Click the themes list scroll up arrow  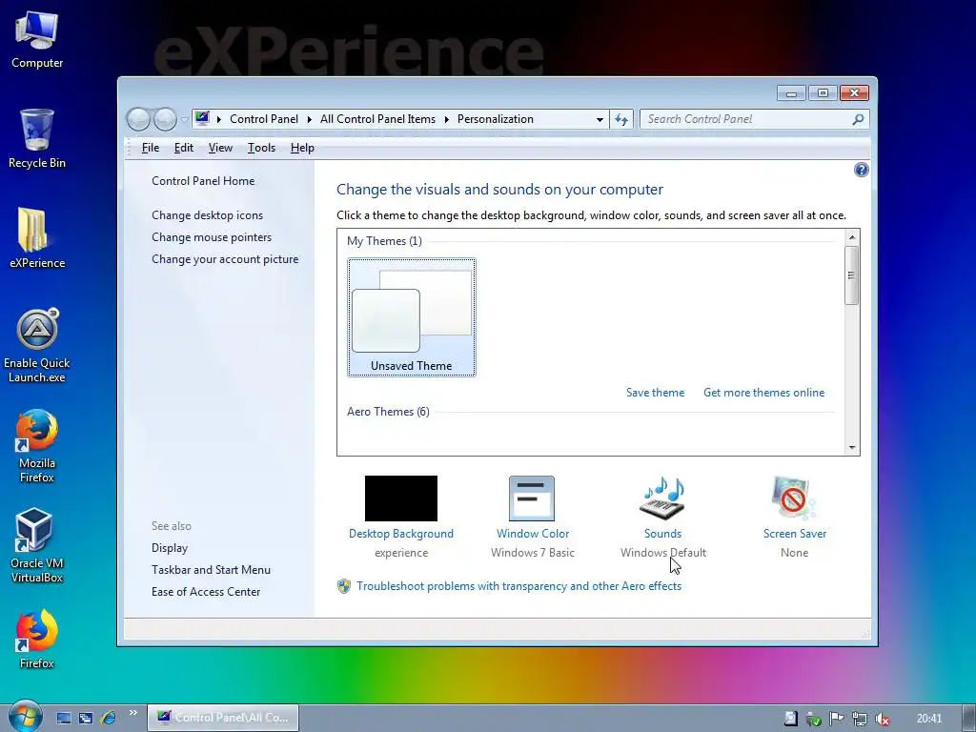(851, 237)
